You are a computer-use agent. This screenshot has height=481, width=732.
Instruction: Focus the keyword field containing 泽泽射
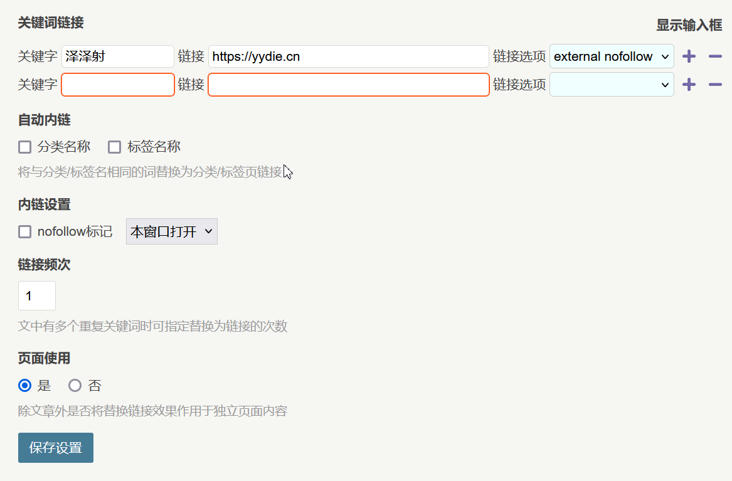click(118, 56)
